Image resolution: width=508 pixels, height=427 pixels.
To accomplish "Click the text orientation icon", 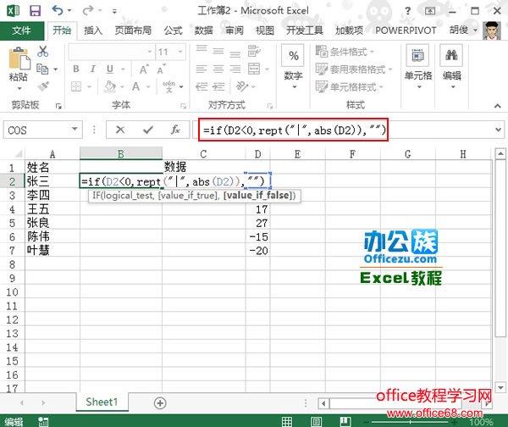I will 242,86.
